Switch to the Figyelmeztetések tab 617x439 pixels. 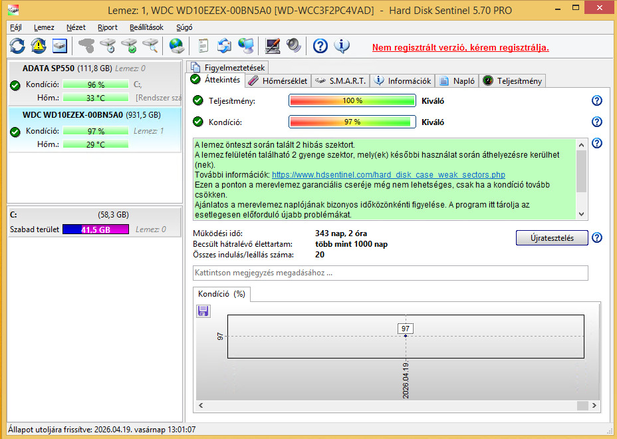(228, 67)
